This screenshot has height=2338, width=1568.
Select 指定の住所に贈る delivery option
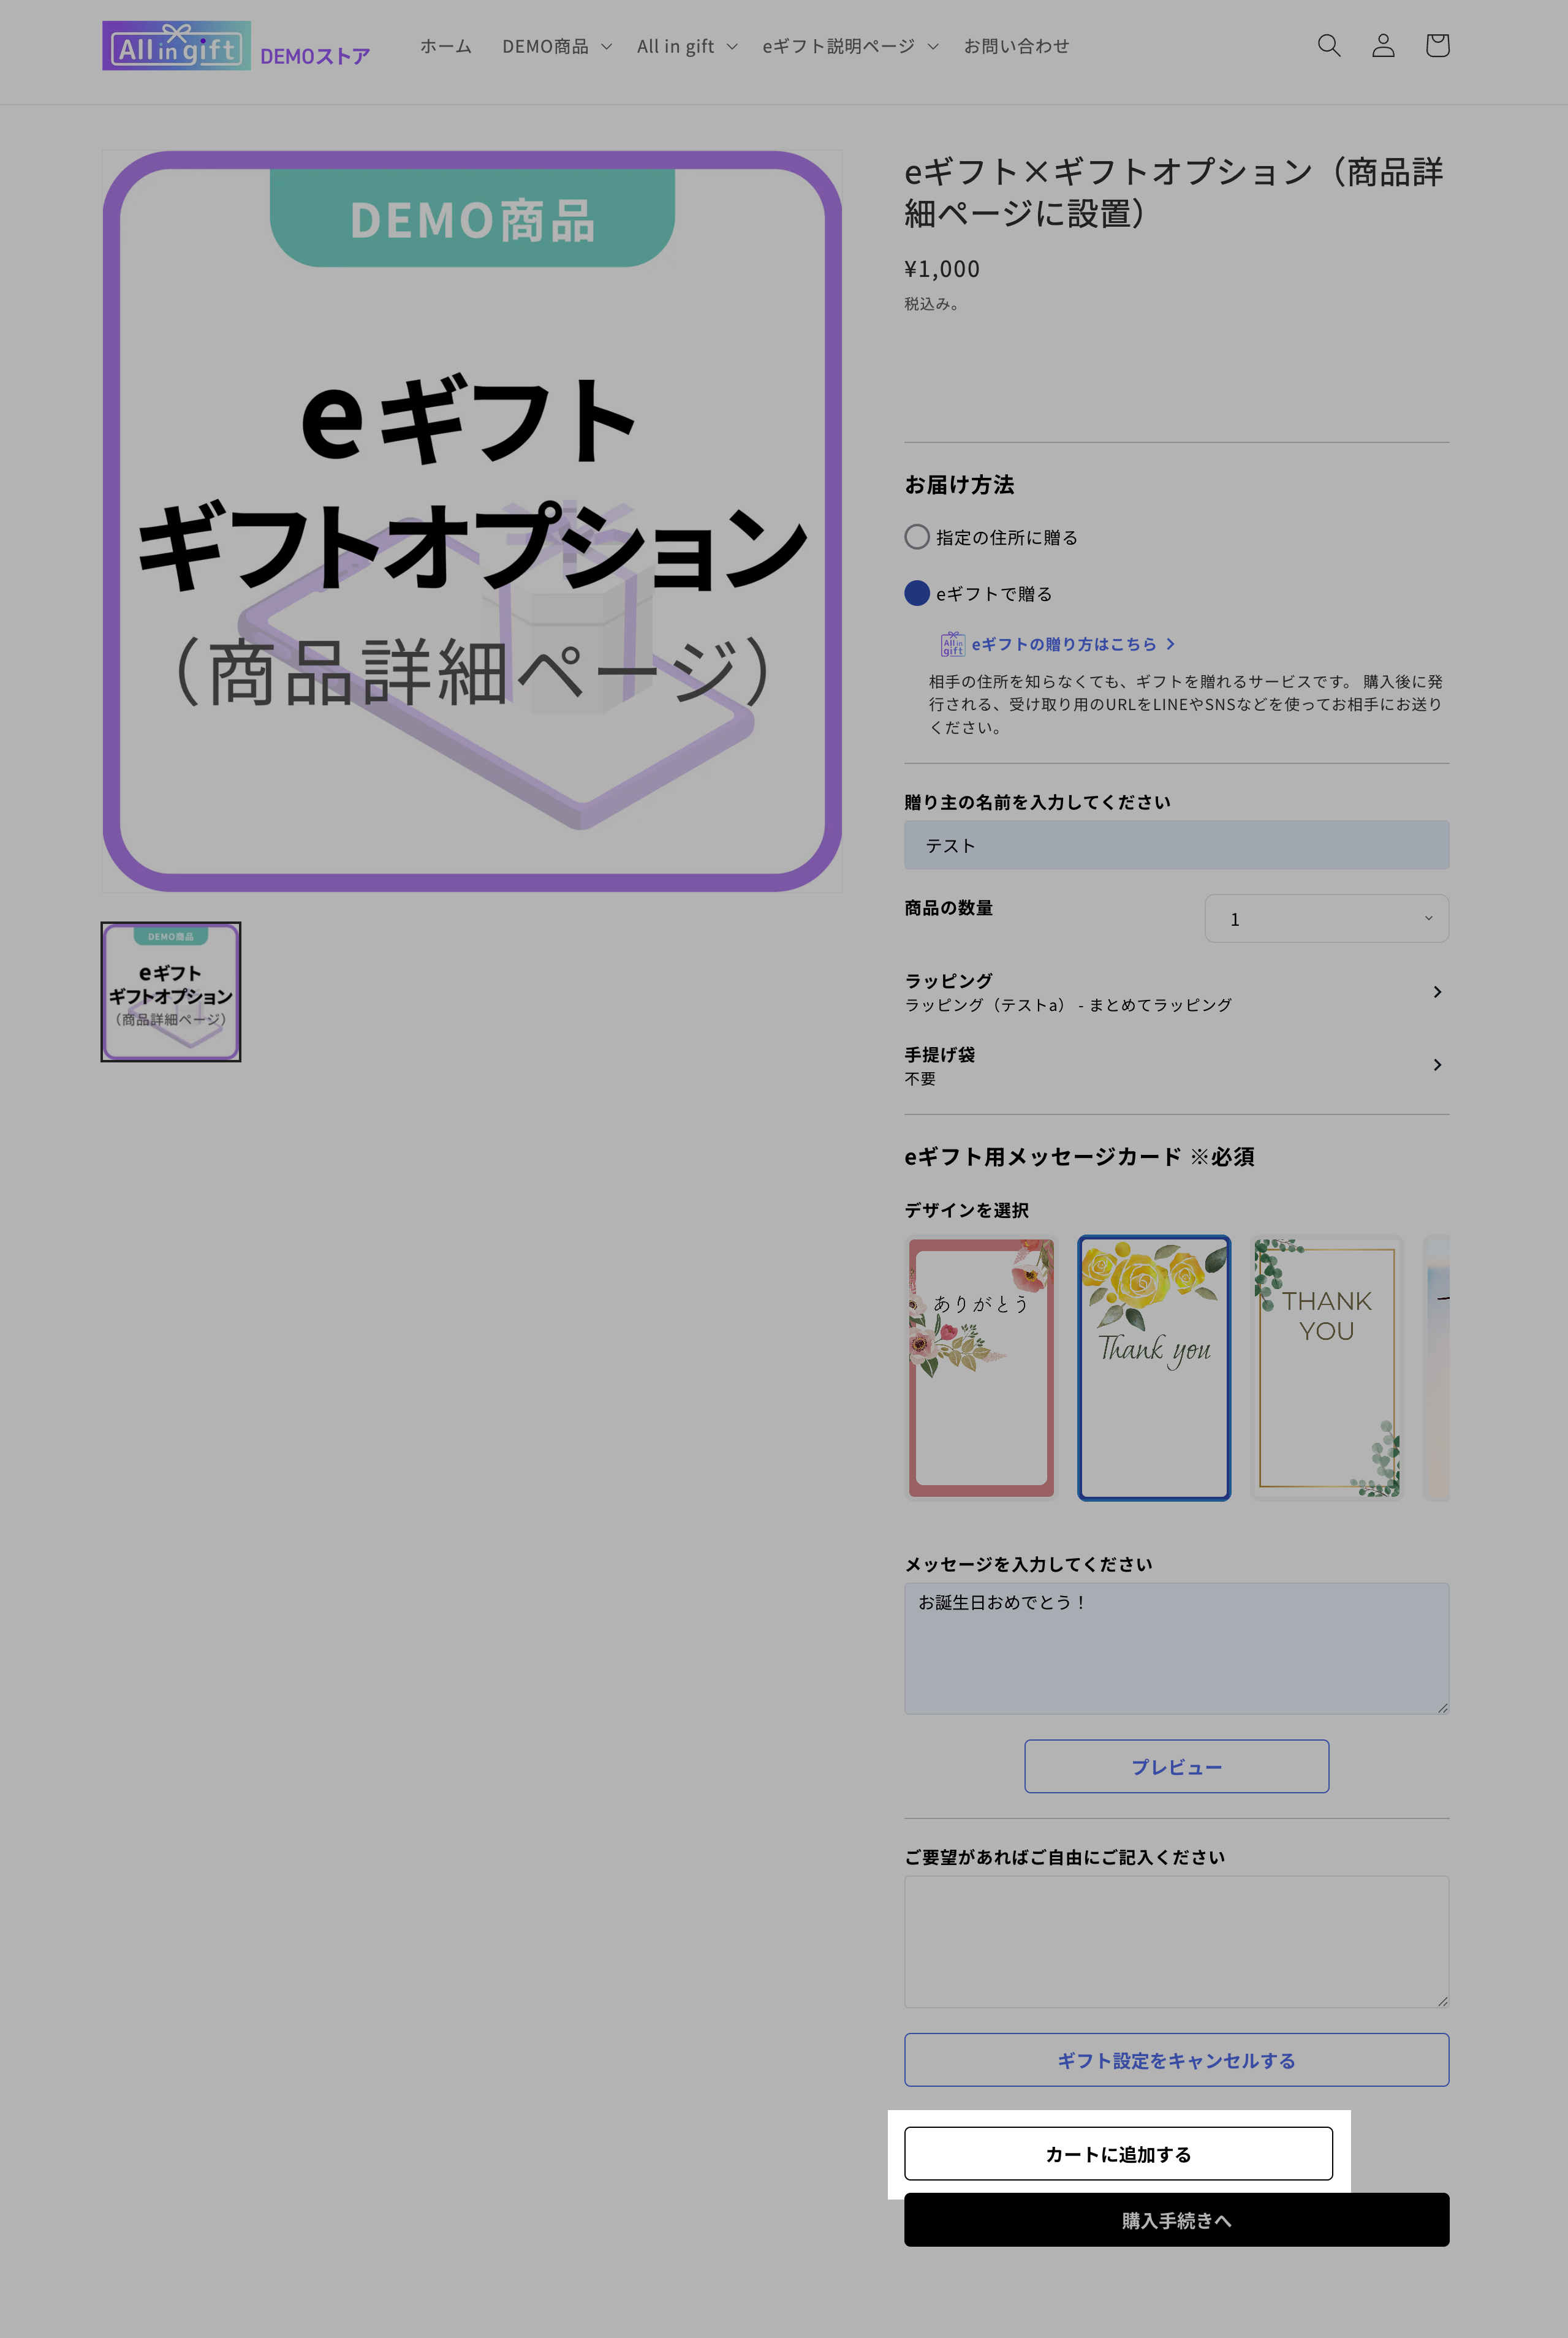click(x=917, y=537)
